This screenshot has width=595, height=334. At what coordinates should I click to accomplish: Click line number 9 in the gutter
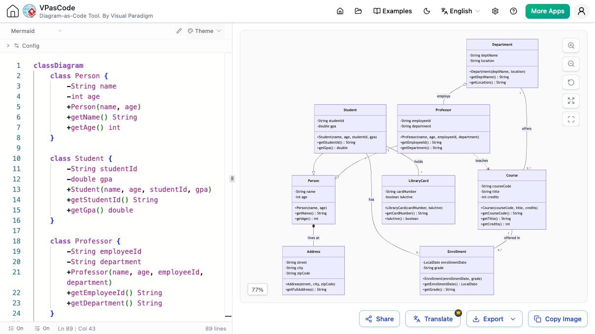[18, 148]
